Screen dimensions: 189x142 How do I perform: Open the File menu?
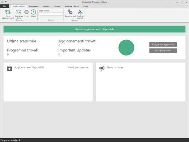pyautogui.click(x=5, y=6)
